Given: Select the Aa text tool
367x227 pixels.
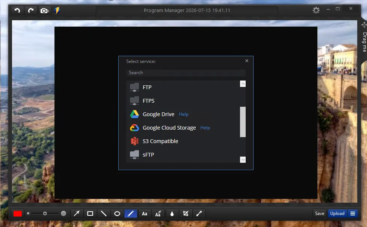Looking at the screenshot, I should click(145, 214).
